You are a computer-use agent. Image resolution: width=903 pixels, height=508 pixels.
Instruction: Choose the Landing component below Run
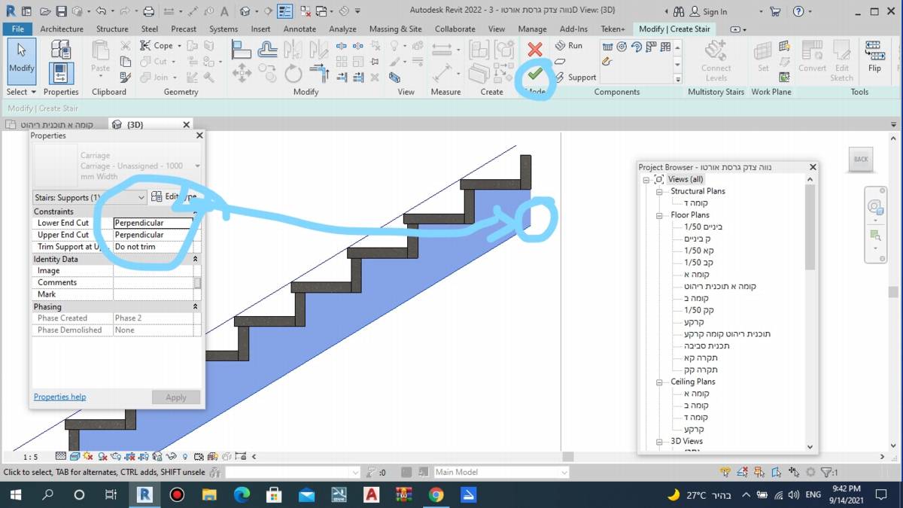[560, 61]
